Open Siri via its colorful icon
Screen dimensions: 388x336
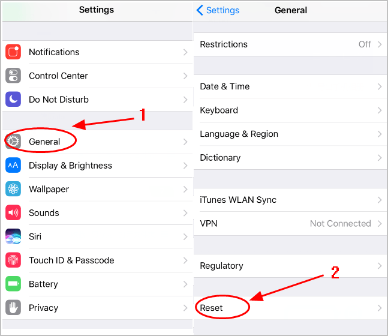[x=13, y=236]
